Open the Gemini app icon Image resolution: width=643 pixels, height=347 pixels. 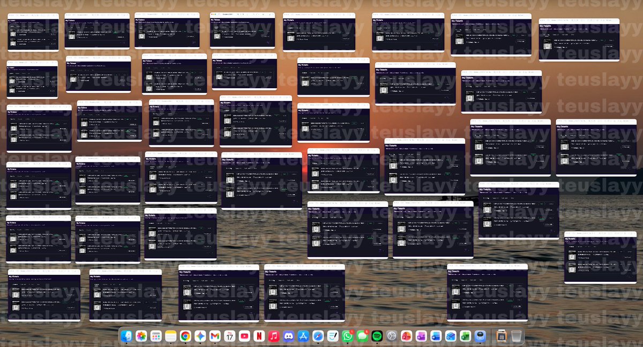click(x=200, y=336)
